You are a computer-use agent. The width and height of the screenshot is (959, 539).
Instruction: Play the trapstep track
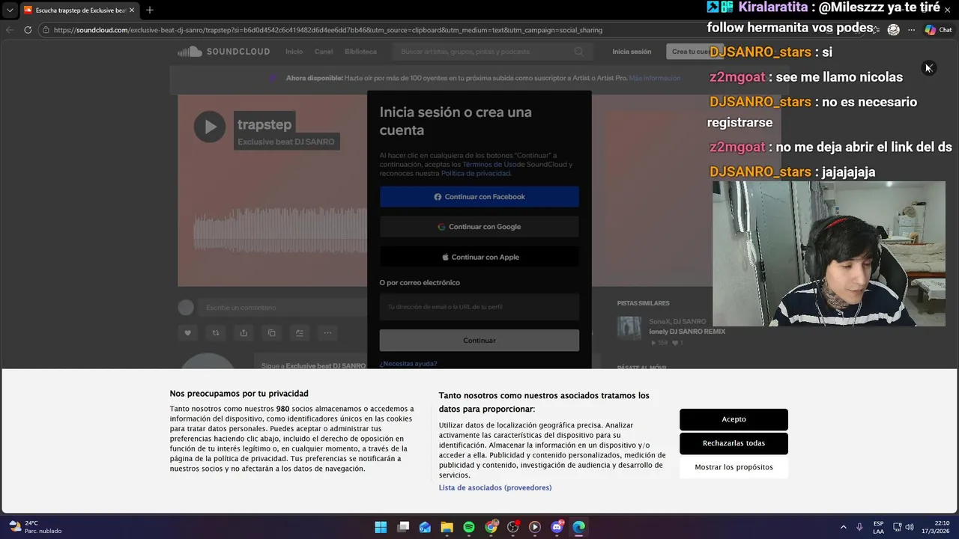(210, 127)
